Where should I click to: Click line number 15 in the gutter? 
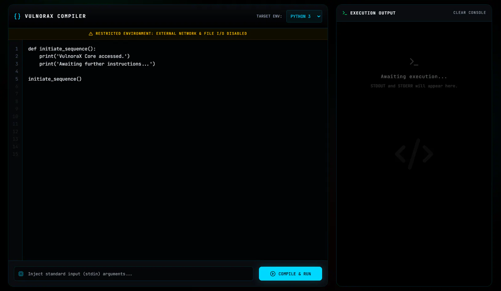point(15,154)
